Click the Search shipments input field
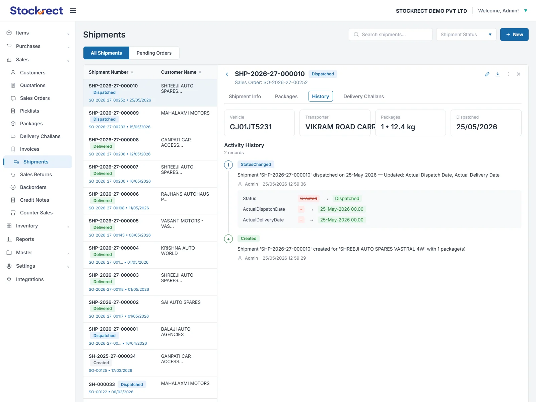 391,35
